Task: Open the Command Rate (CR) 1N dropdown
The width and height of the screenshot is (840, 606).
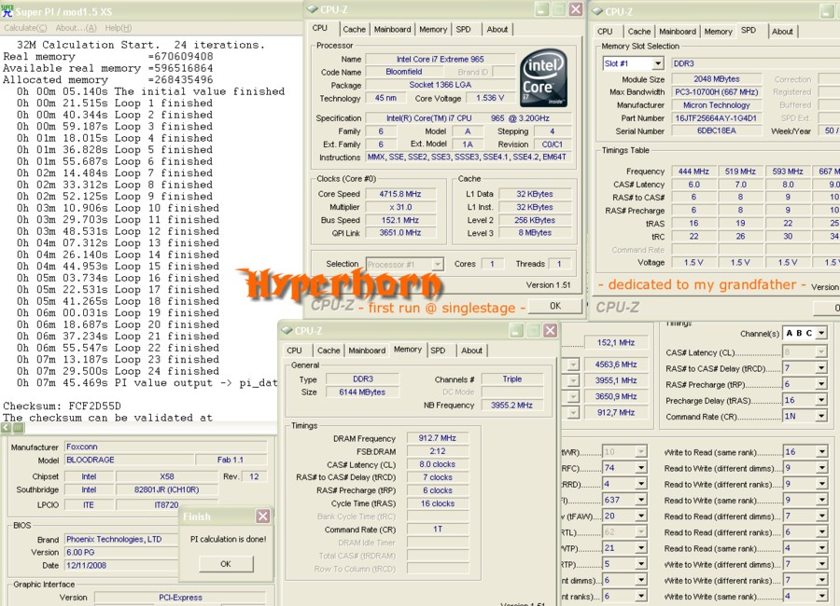Action: pos(821,416)
